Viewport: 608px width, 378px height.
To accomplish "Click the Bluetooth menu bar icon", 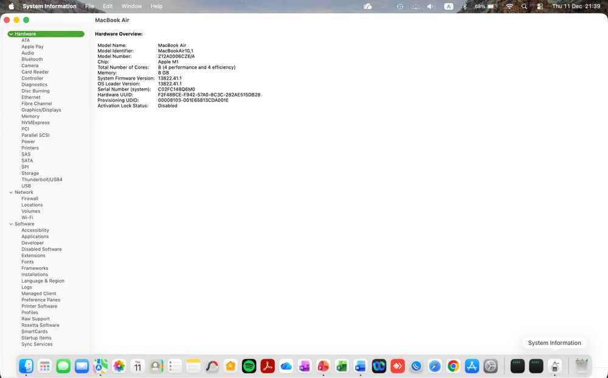I will [x=465, y=6].
